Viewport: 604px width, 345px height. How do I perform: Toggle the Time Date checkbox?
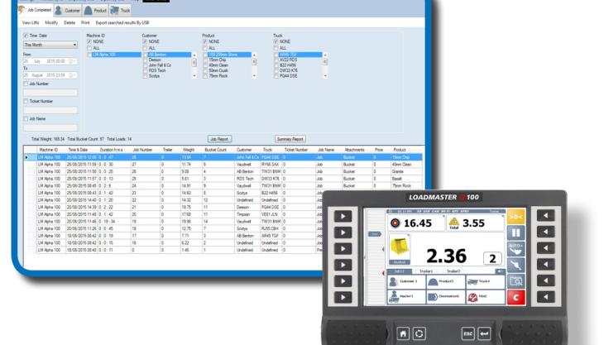click(x=26, y=36)
